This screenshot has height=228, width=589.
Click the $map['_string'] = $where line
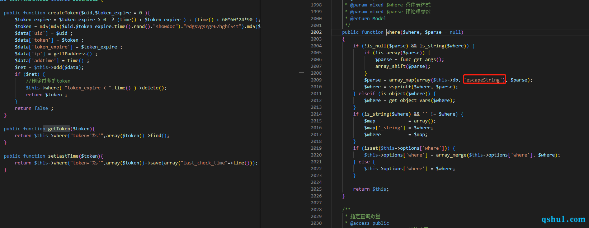point(399,127)
